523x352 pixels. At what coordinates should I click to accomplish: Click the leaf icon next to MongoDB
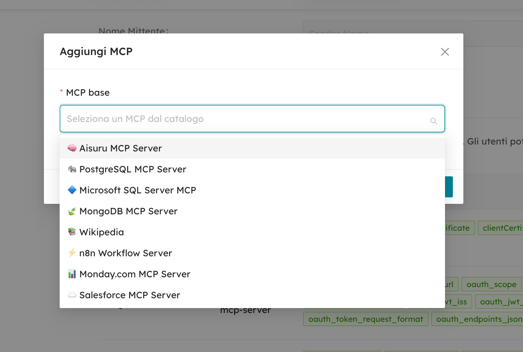pyautogui.click(x=72, y=211)
